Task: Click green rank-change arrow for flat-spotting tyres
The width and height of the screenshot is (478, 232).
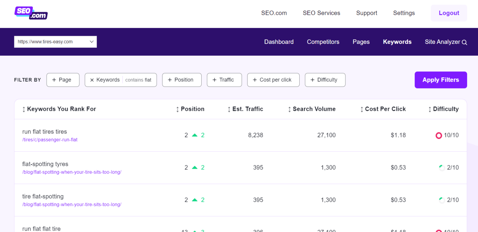Action: click(x=195, y=168)
